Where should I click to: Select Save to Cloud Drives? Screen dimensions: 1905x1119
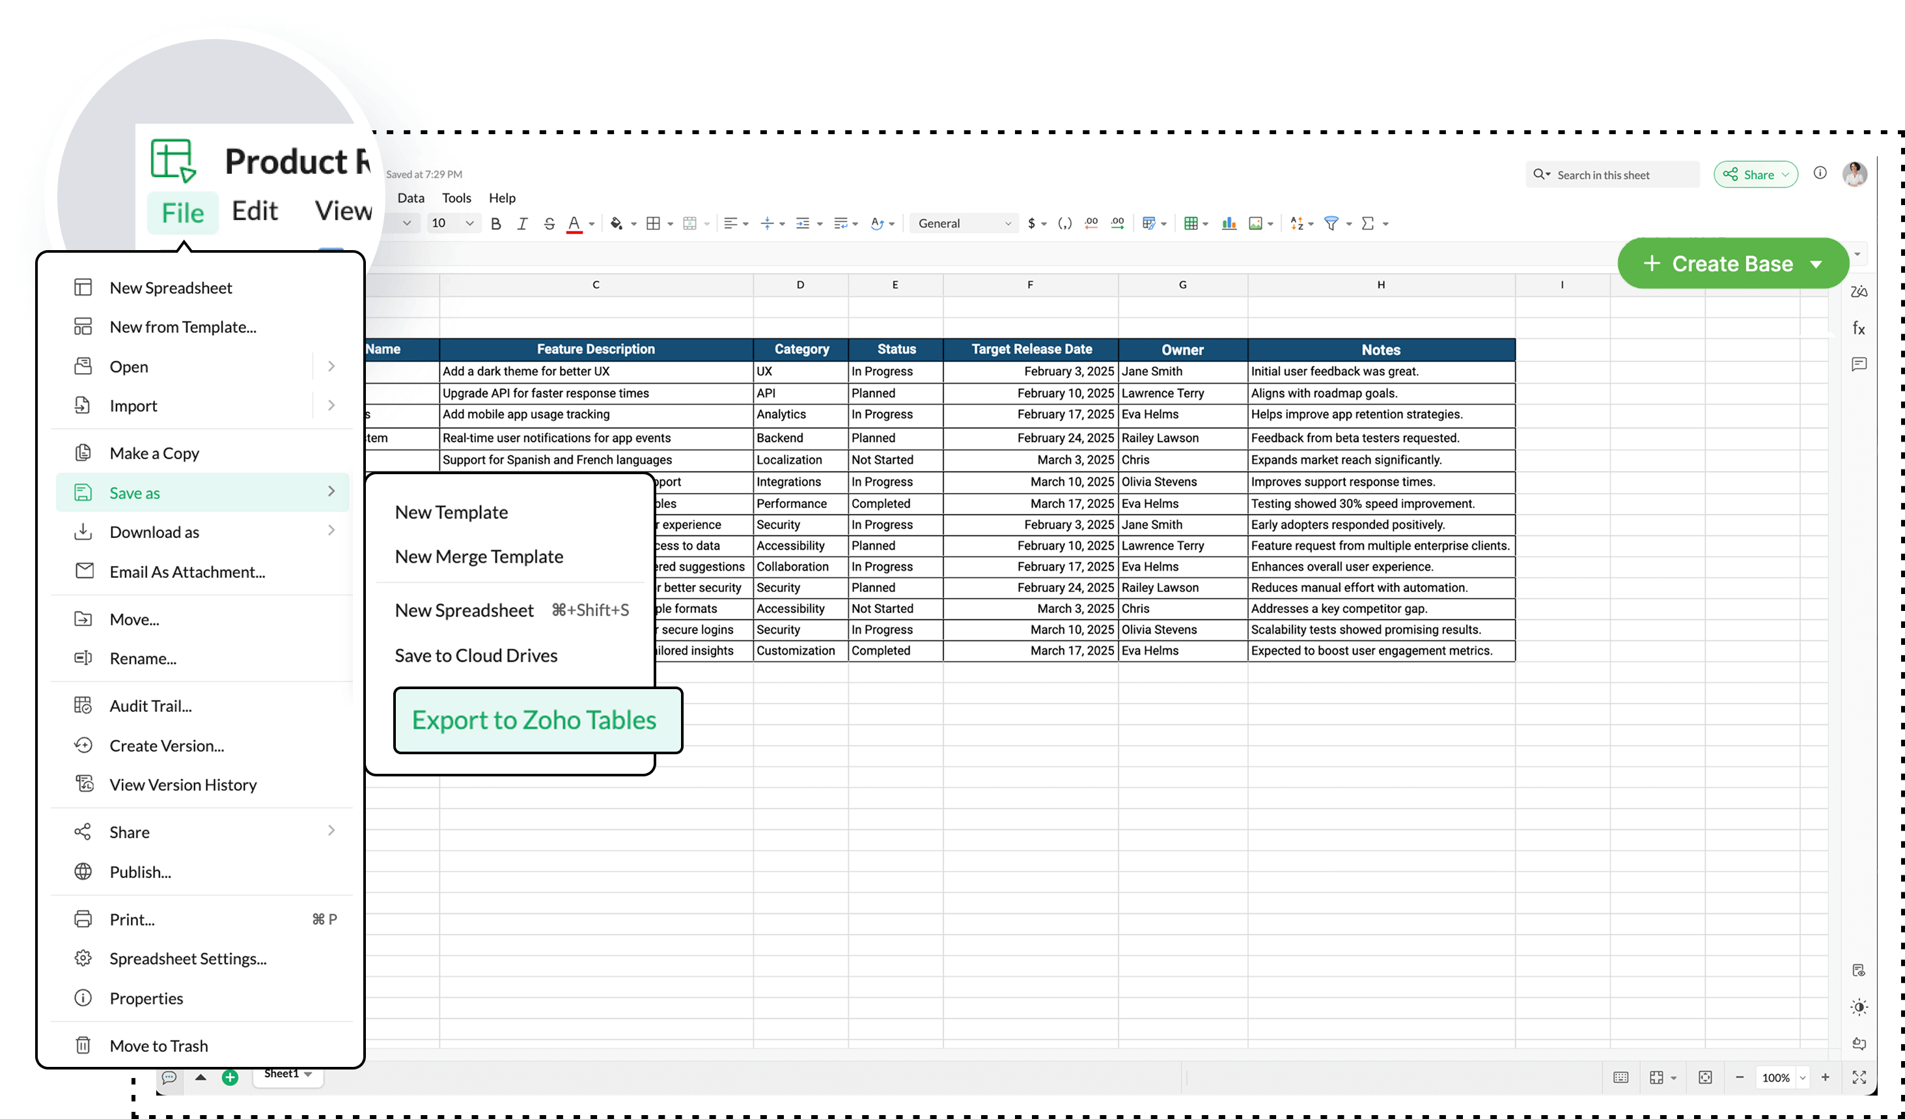tap(477, 655)
